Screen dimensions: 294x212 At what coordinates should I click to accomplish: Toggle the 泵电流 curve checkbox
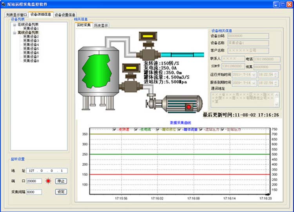136,129
